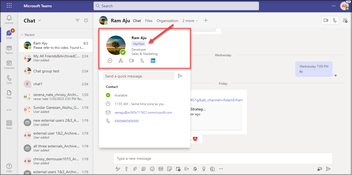Screen dimensions: 352x175
Task: Expand the Chat title dropdown
Action: [40, 21]
